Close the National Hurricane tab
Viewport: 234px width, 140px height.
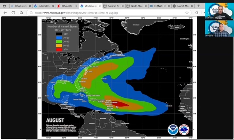pos(53,6)
